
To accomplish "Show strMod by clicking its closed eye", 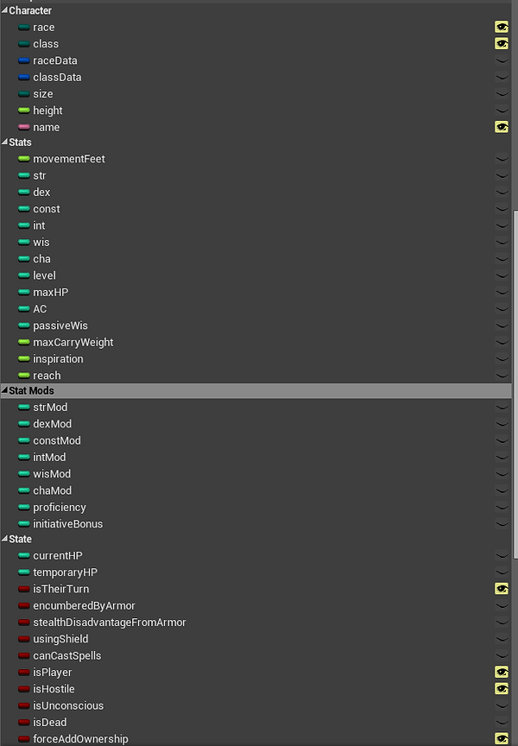I will tap(502, 408).
